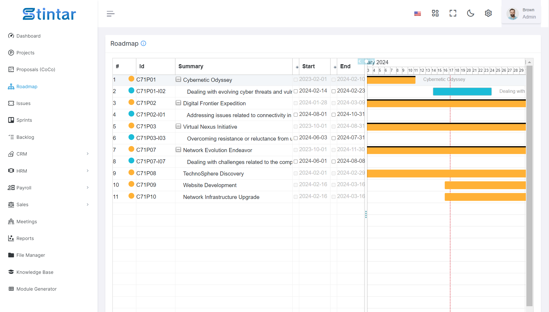Select the Network Infrastructure Upgrade row

239,197
